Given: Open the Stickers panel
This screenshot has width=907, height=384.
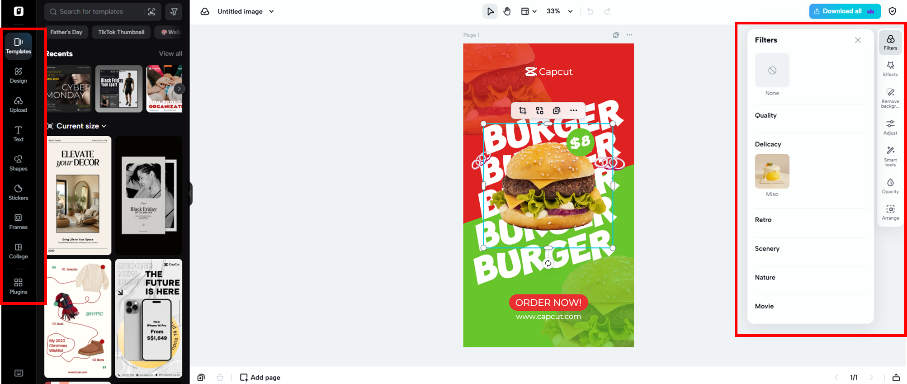Looking at the screenshot, I should point(19,193).
